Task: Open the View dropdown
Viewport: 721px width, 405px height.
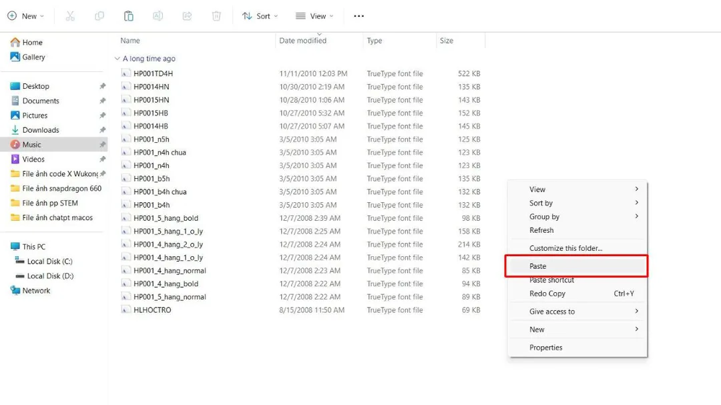Action: (x=313, y=16)
